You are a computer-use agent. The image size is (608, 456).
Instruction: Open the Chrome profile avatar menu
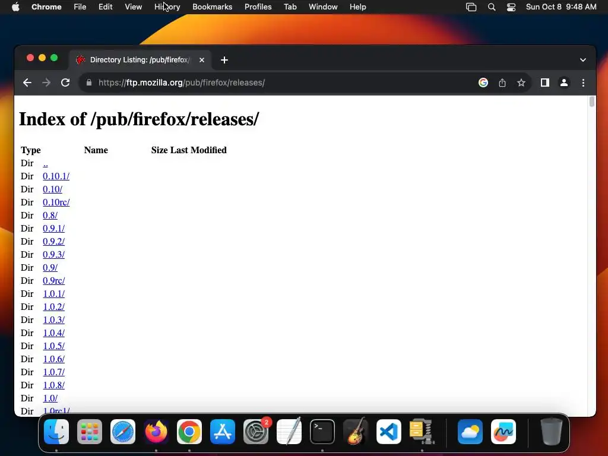(x=564, y=83)
